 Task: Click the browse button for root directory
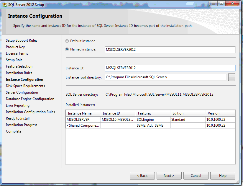[231, 77]
